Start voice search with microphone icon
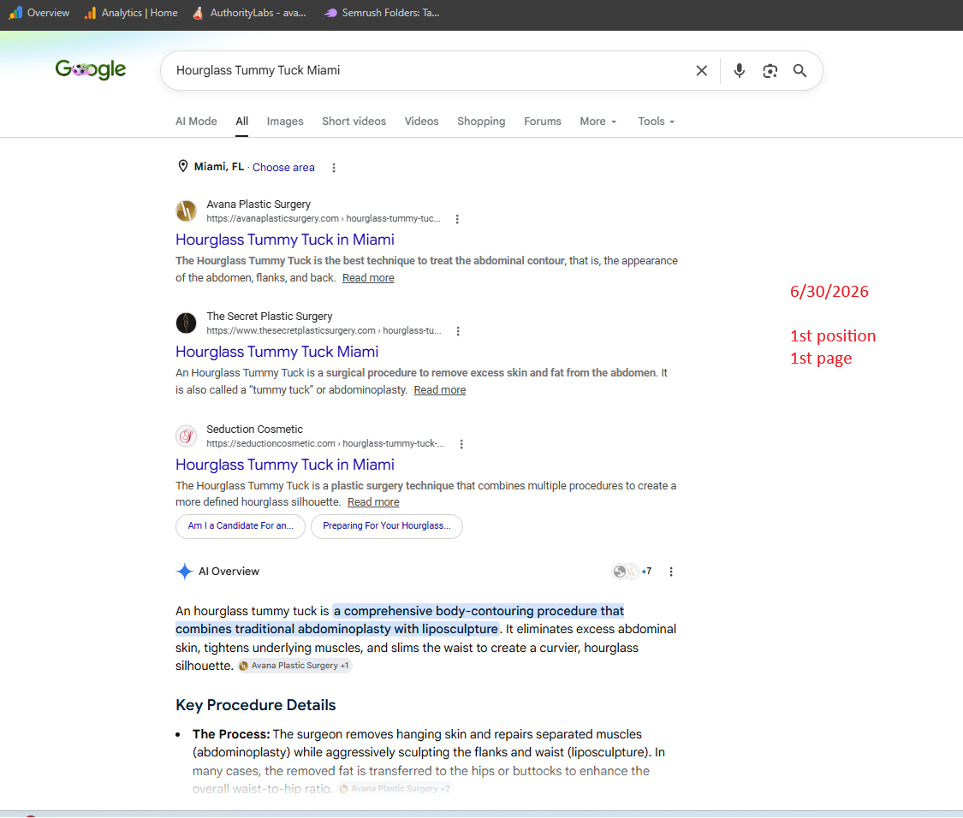This screenshot has width=963, height=818. pos(740,71)
